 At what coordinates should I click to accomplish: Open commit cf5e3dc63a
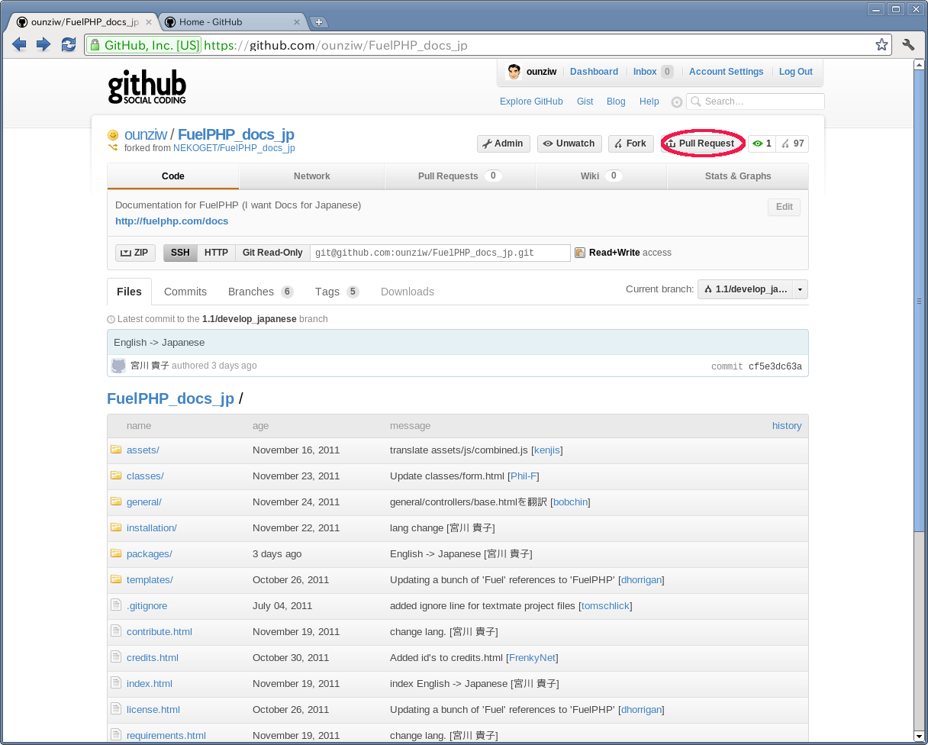pos(775,367)
